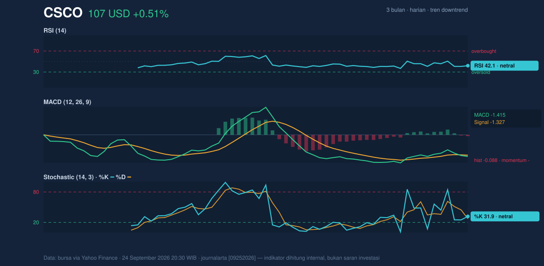The width and height of the screenshot is (544, 266).
Task: Click the %K legend color marker
Action: [112, 177]
